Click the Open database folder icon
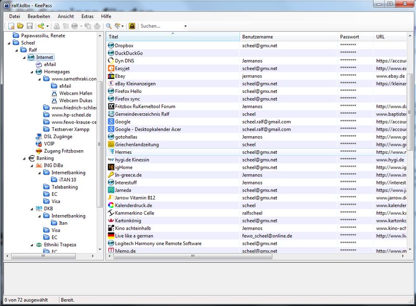This screenshot has width=416, height=306. 20,26
